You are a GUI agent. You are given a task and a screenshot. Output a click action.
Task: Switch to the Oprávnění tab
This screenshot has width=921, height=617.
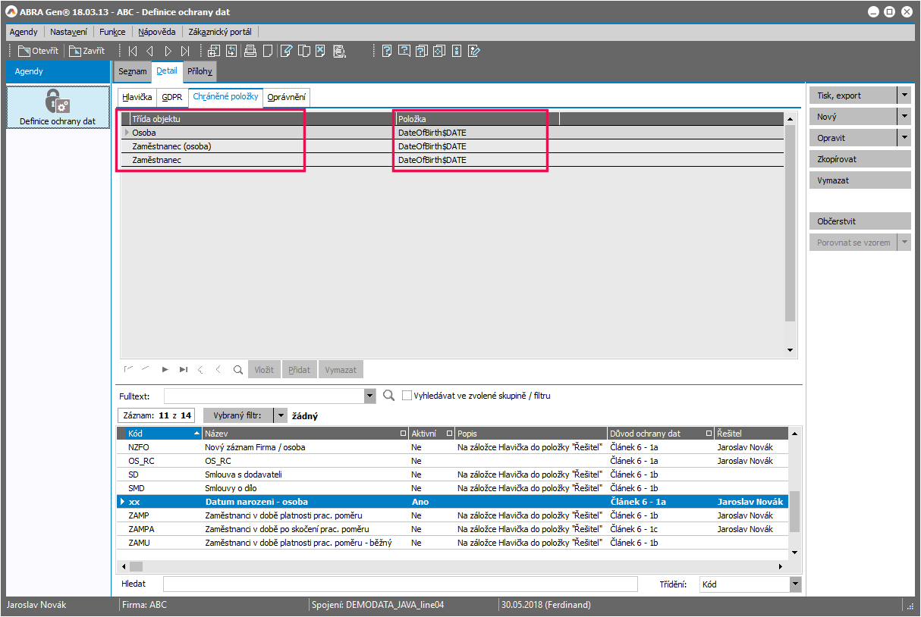(x=287, y=97)
